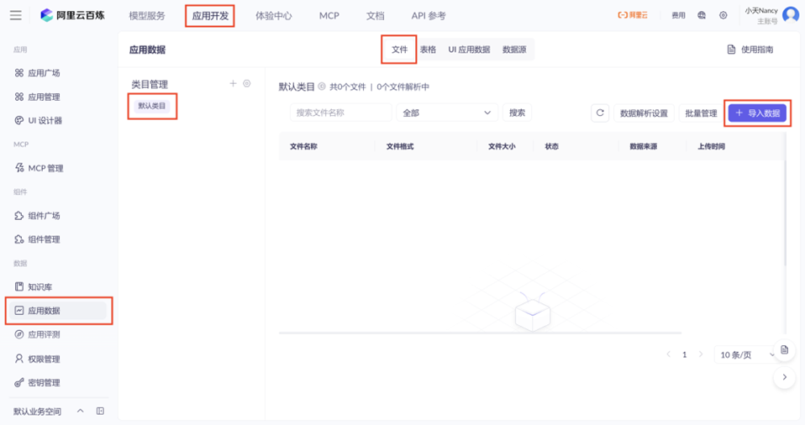Go to previous page arrow
Screen dimensions: 805x425
coord(668,354)
